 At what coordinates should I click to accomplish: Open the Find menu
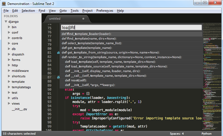(42, 11)
